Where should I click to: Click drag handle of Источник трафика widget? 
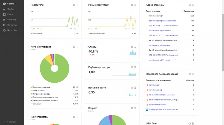point(78,47)
